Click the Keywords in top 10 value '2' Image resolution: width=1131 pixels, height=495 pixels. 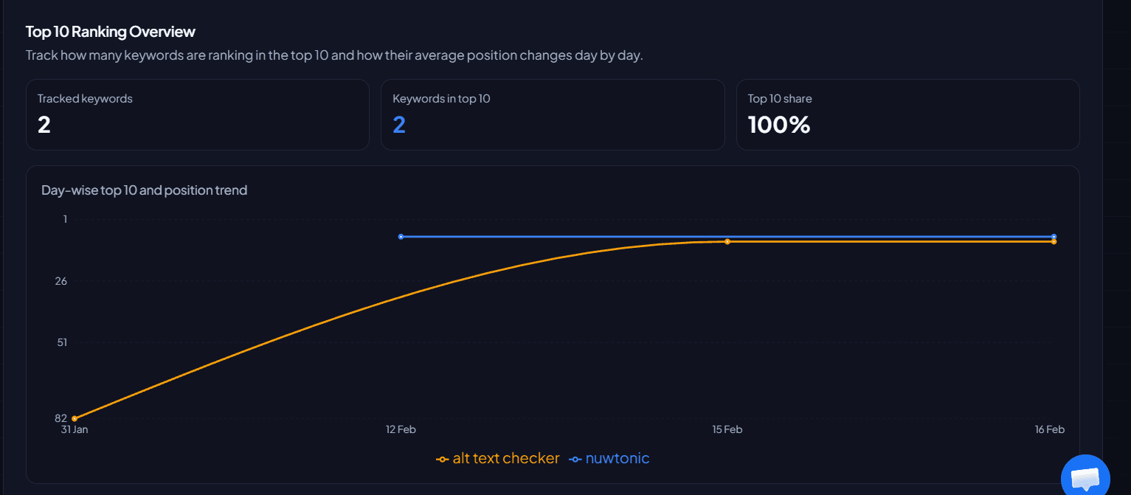(398, 125)
